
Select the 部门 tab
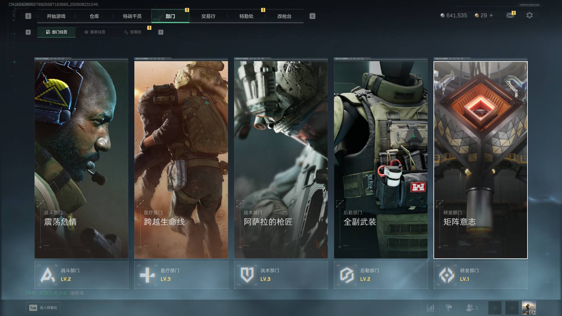point(170,16)
